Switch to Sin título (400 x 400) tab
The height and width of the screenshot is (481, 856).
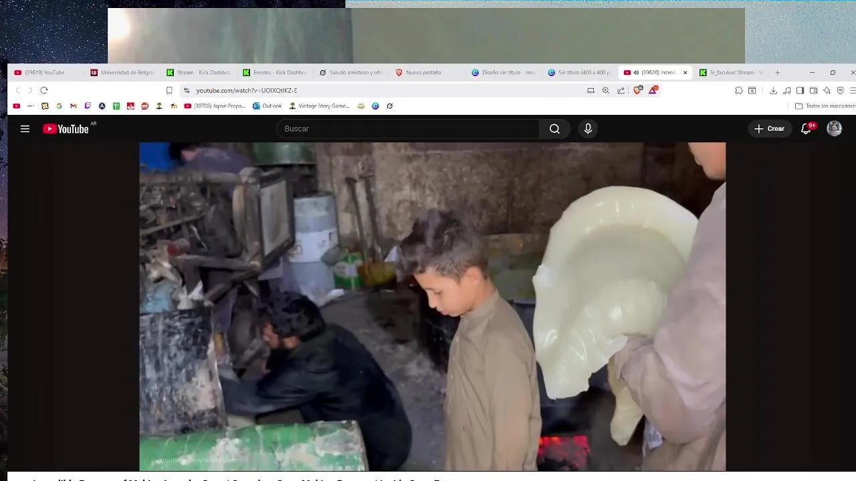(580, 72)
